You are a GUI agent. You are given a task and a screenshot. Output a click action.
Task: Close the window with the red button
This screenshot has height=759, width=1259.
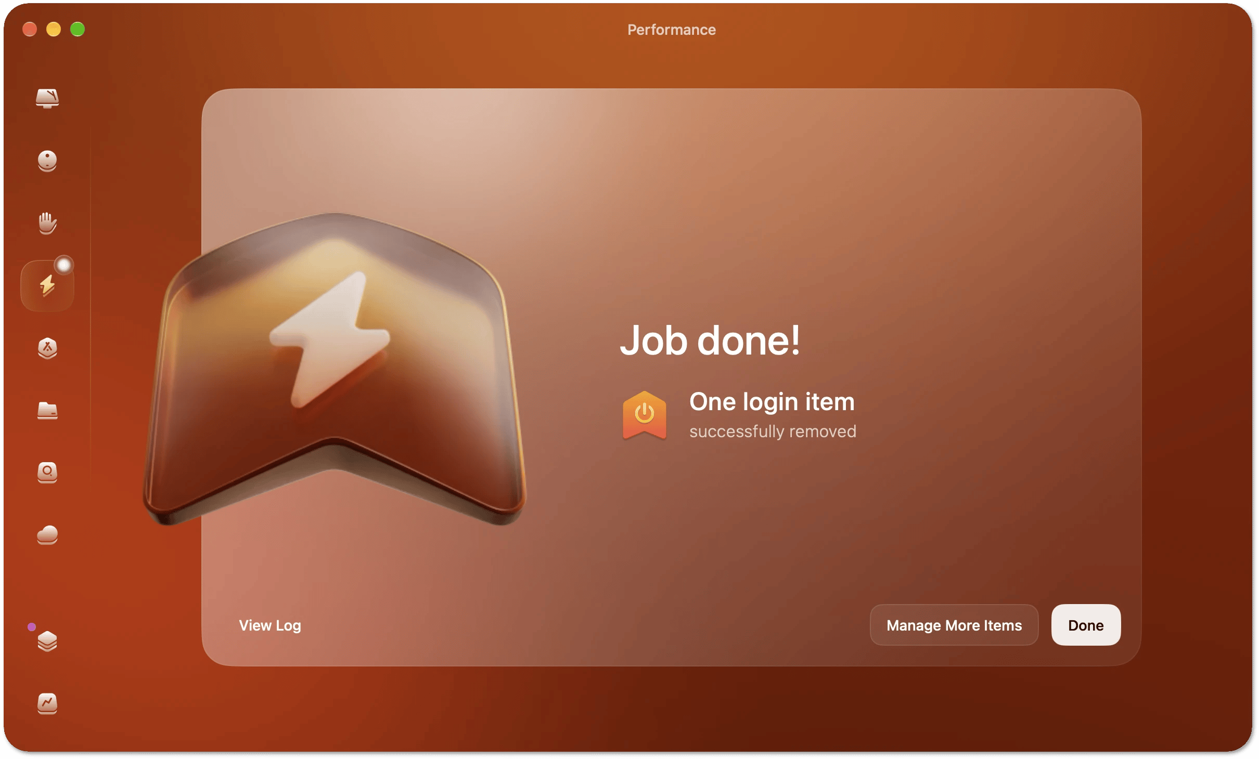click(30, 29)
